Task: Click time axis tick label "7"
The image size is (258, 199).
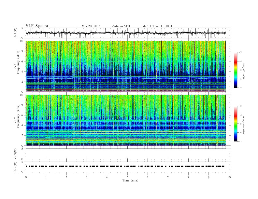Action: point(168,177)
